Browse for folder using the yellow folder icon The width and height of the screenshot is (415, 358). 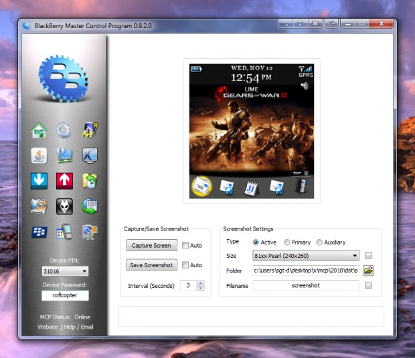pos(368,271)
